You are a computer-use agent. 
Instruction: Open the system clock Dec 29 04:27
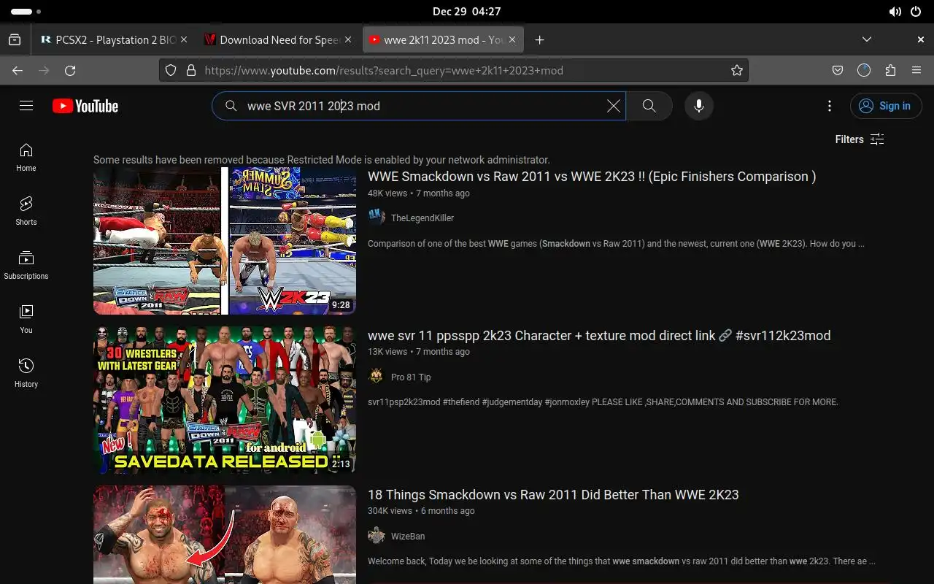(x=467, y=12)
